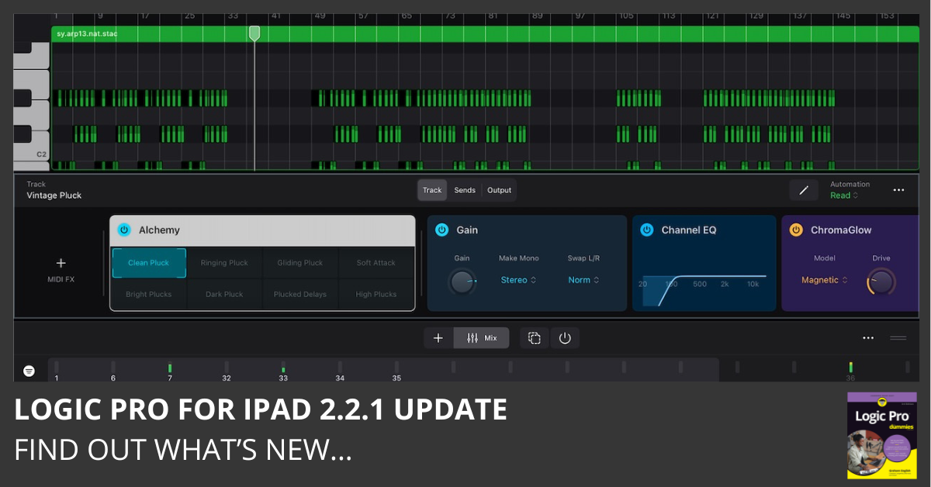The width and height of the screenshot is (931, 487).
Task: Click the track filter icon at bottom left
Action: coord(29,371)
